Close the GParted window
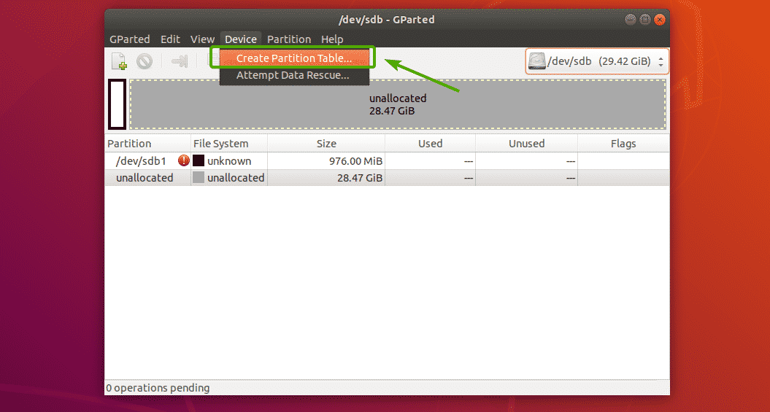 click(x=660, y=20)
